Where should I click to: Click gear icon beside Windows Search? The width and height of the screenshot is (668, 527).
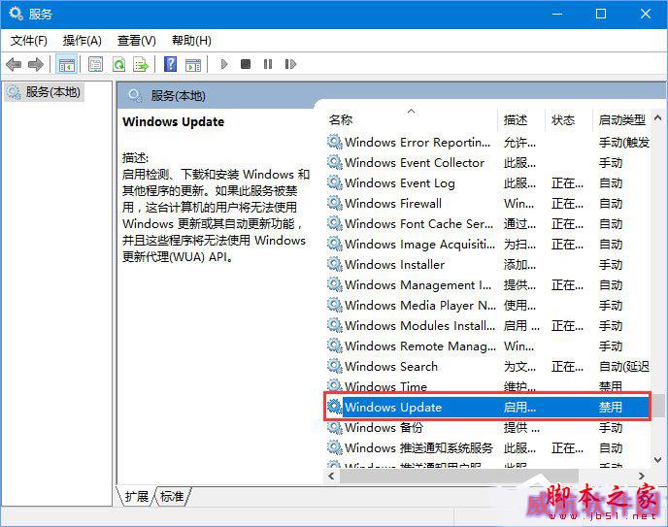335,366
